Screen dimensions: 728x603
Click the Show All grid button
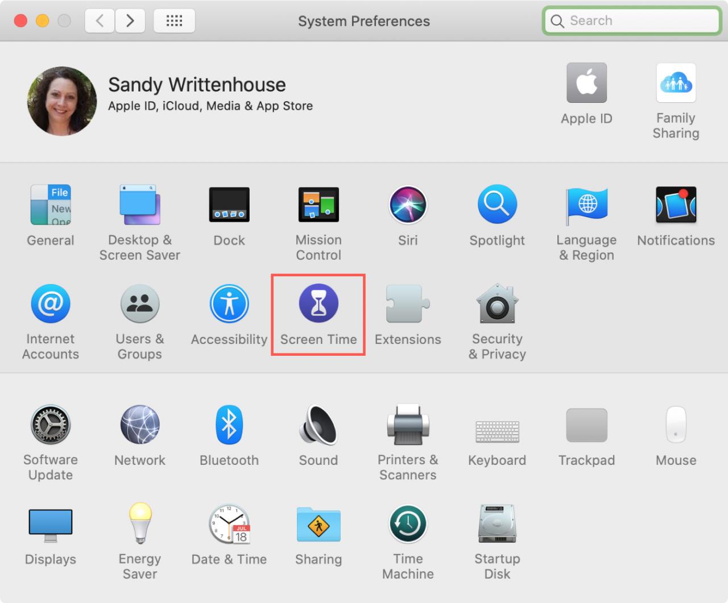tap(174, 21)
